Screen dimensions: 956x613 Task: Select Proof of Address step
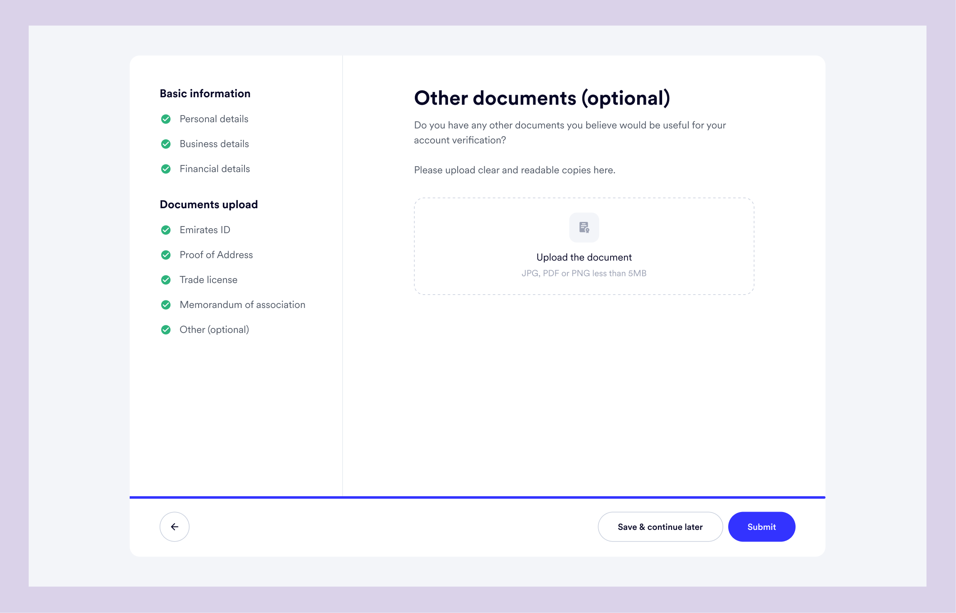point(216,255)
